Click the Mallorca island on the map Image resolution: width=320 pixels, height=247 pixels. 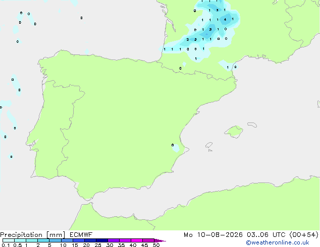tap(234, 132)
